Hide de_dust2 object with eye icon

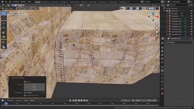coord(192,13)
